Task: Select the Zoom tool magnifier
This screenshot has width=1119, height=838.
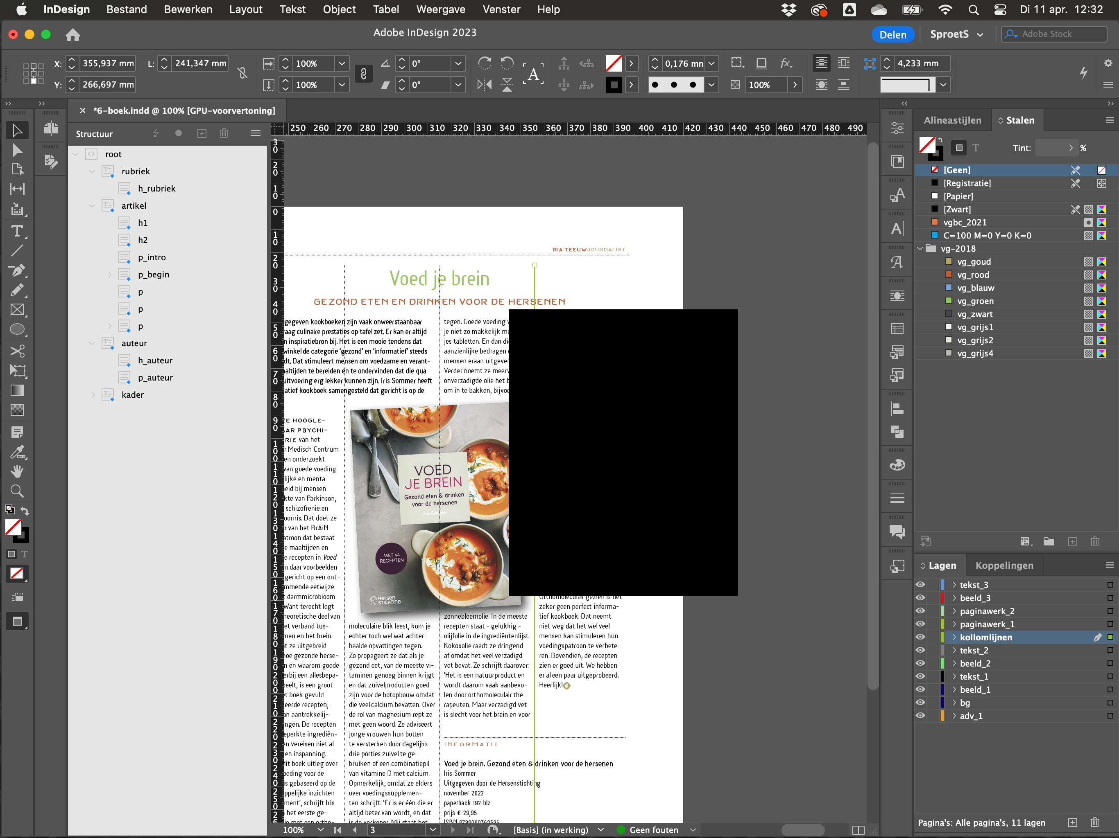Action: click(17, 491)
